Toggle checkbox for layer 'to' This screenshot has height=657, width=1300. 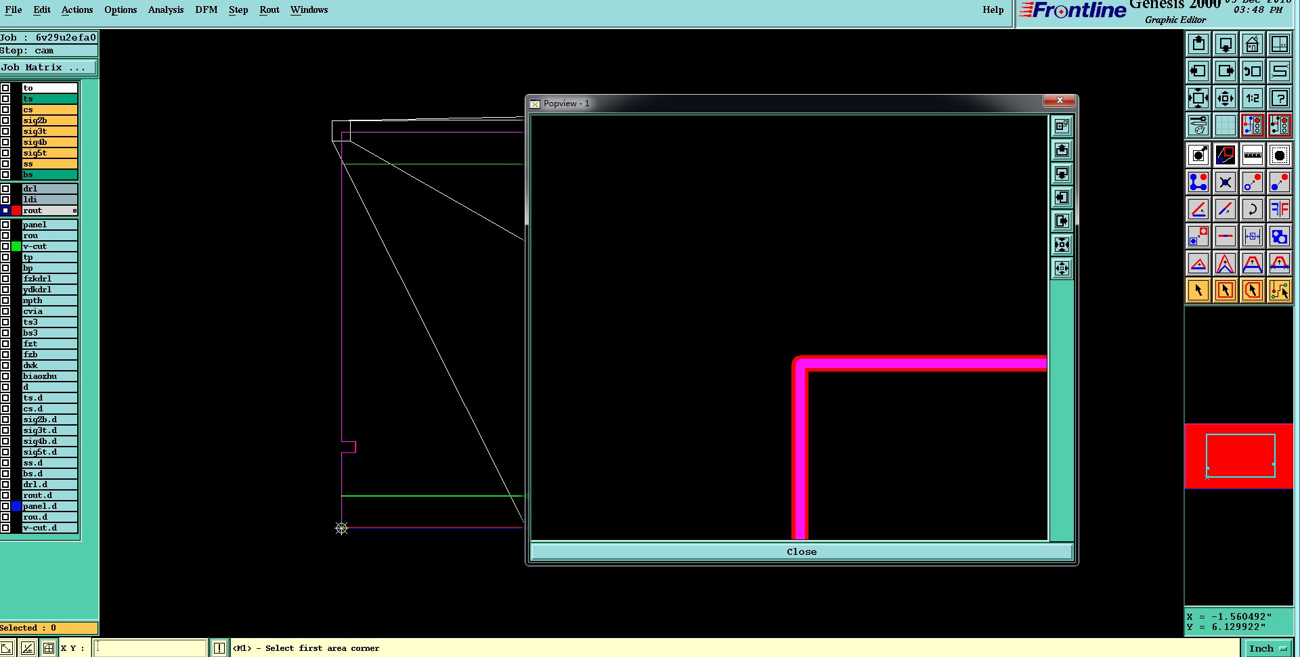(5, 88)
